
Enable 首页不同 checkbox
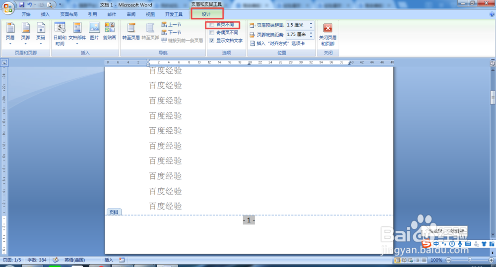pos(212,24)
